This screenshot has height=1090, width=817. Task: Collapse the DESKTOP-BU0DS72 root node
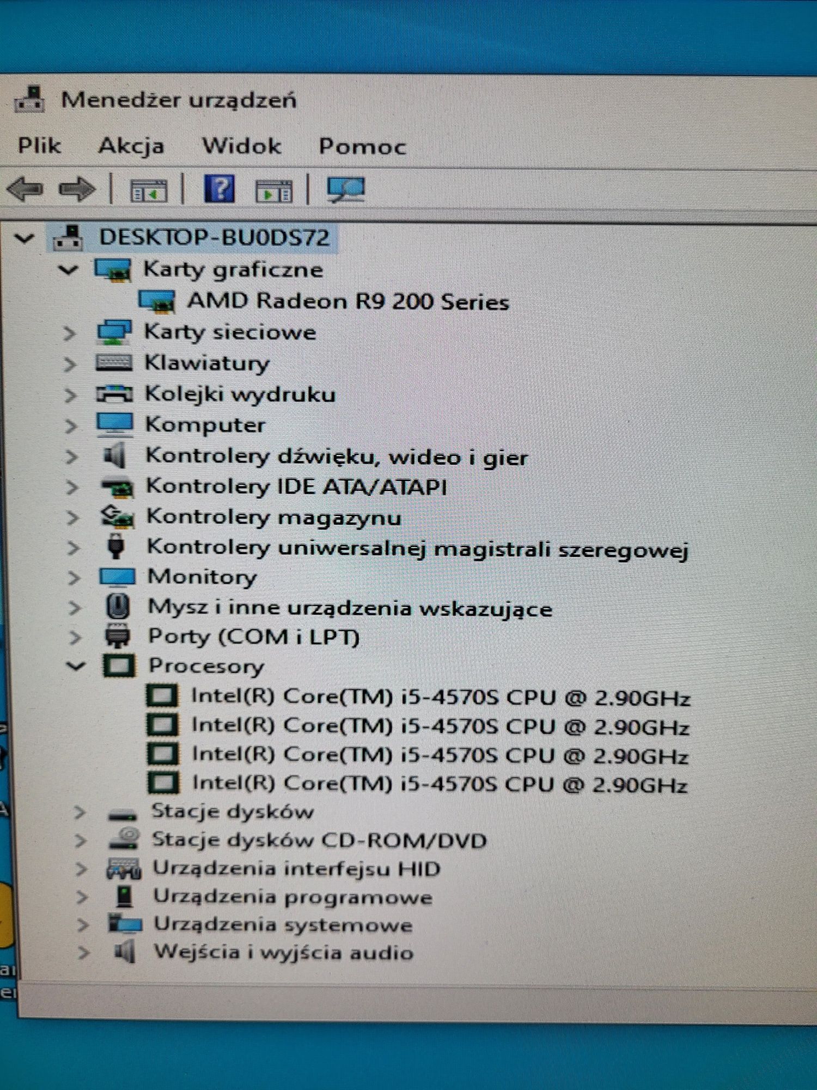24,238
